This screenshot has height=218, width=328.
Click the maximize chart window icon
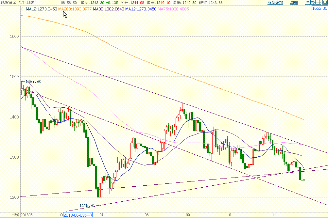(x=324, y=2)
